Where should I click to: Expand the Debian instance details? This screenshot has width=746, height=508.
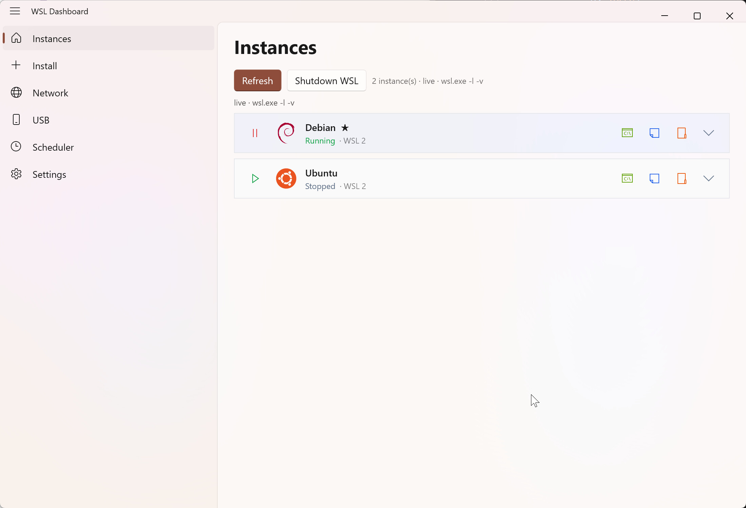[709, 133]
